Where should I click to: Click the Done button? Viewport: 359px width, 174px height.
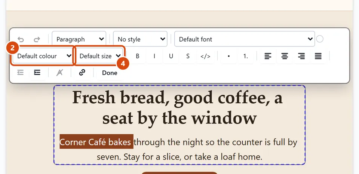(110, 73)
